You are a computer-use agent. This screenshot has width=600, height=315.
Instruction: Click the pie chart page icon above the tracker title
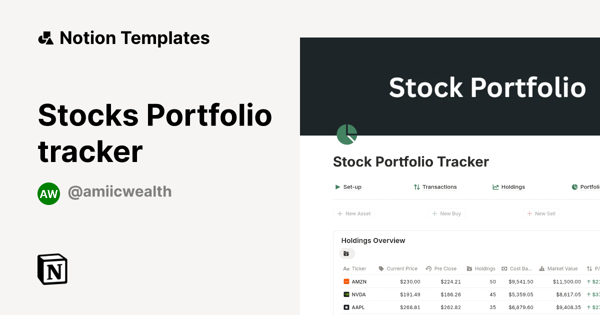(x=347, y=134)
